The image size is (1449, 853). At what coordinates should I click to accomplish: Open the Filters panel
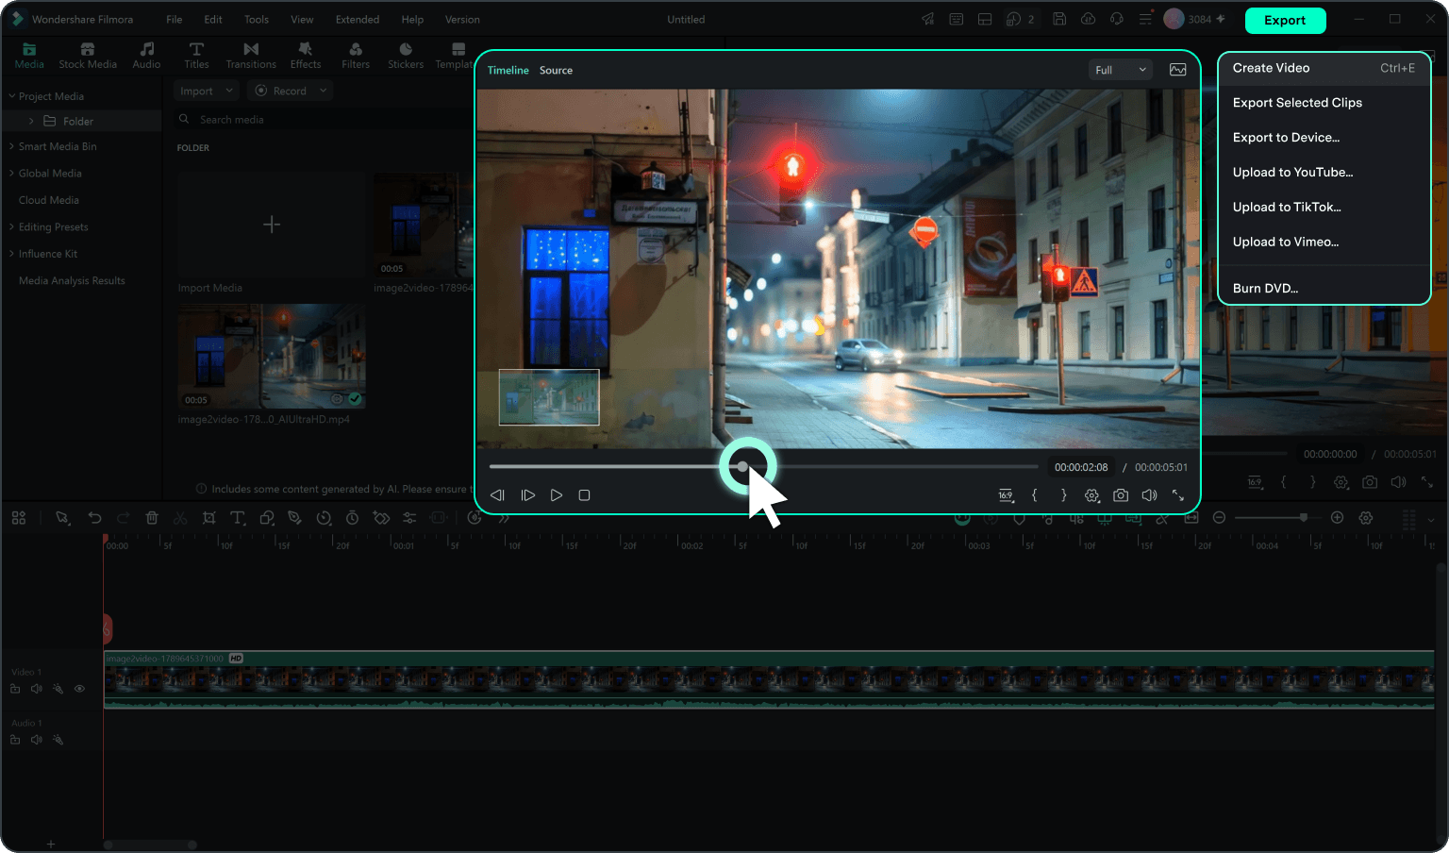(x=356, y=56)
